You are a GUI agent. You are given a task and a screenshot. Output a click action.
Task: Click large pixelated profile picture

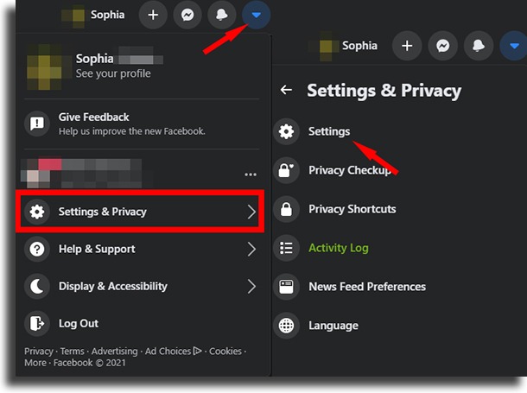click(x=44, y=67)
